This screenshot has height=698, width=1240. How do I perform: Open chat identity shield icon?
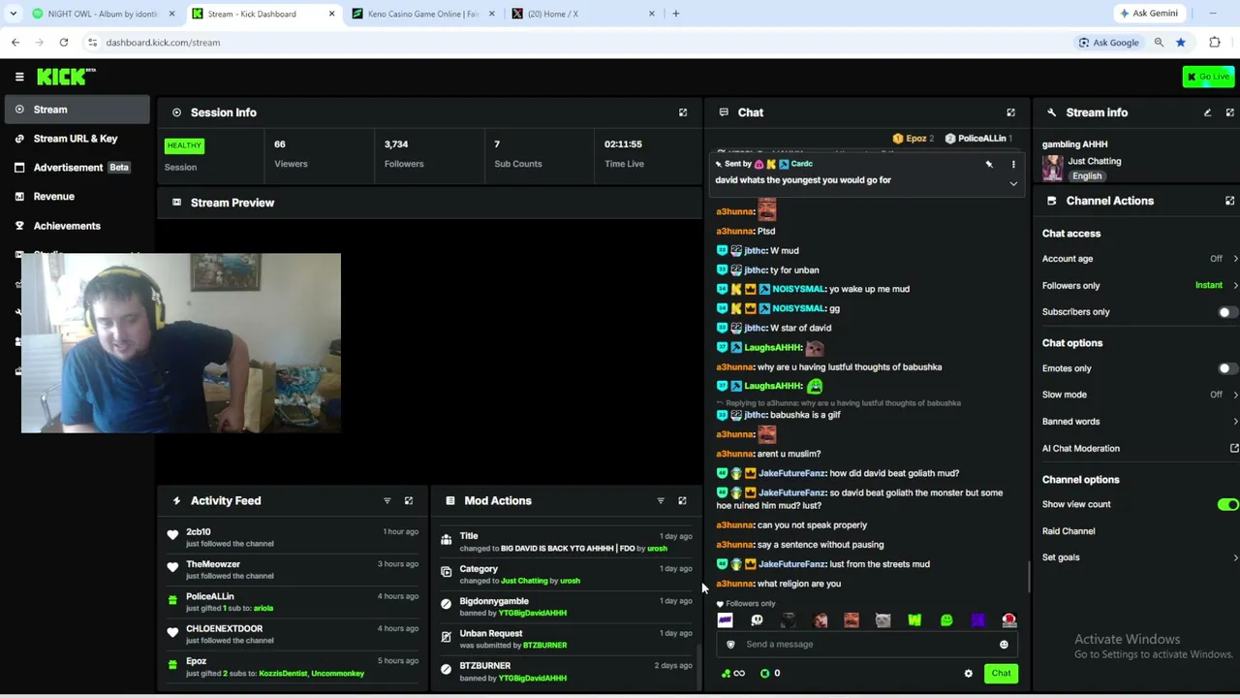pyautogui.click(x=730, y=645)
